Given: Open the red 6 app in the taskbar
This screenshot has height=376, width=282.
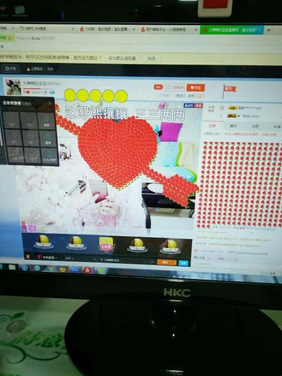Looking at the screenshot, I should (88, 270).
